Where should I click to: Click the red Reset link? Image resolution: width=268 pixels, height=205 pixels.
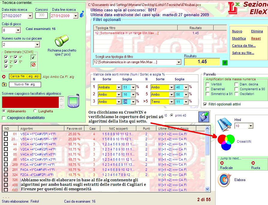click(x=256, y=38)
